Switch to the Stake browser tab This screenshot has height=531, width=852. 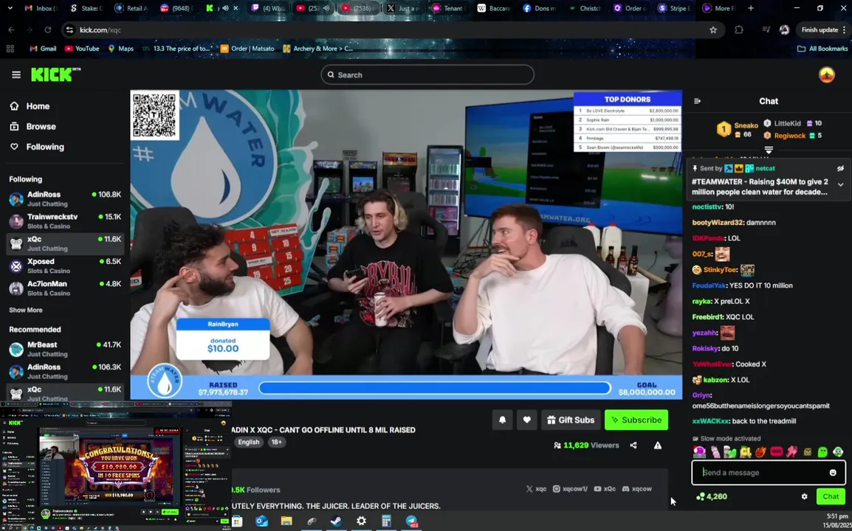point(86,8)
